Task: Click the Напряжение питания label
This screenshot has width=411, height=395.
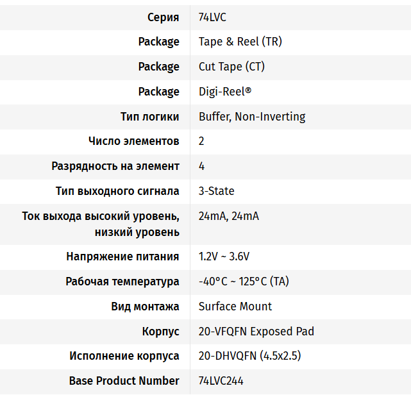Action: coord(122,256)
